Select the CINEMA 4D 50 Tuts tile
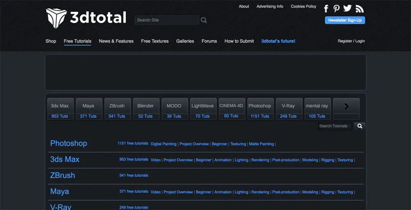The height and width of the screenshot is (210, 411). (x=232, y=109)
